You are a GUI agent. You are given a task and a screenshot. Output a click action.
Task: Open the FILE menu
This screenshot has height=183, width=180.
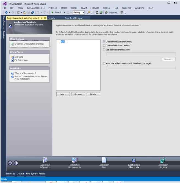(4, 8)
